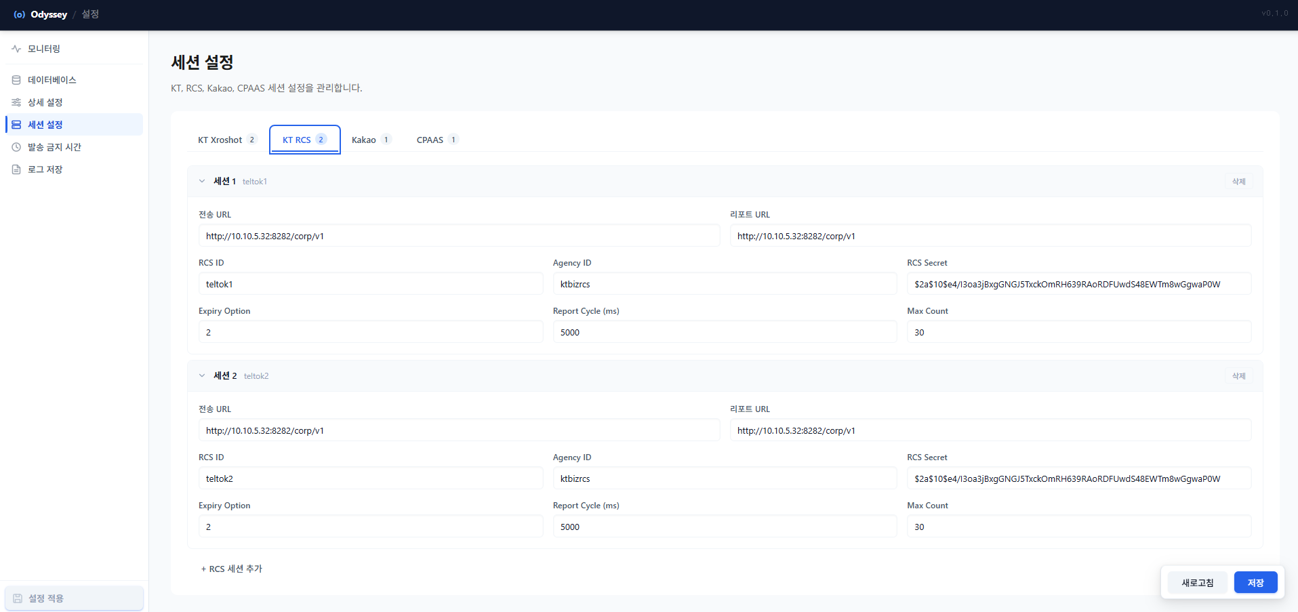Focus session 1 Report Cycle field
This screenshot has height=612, width=1298.
725,332
